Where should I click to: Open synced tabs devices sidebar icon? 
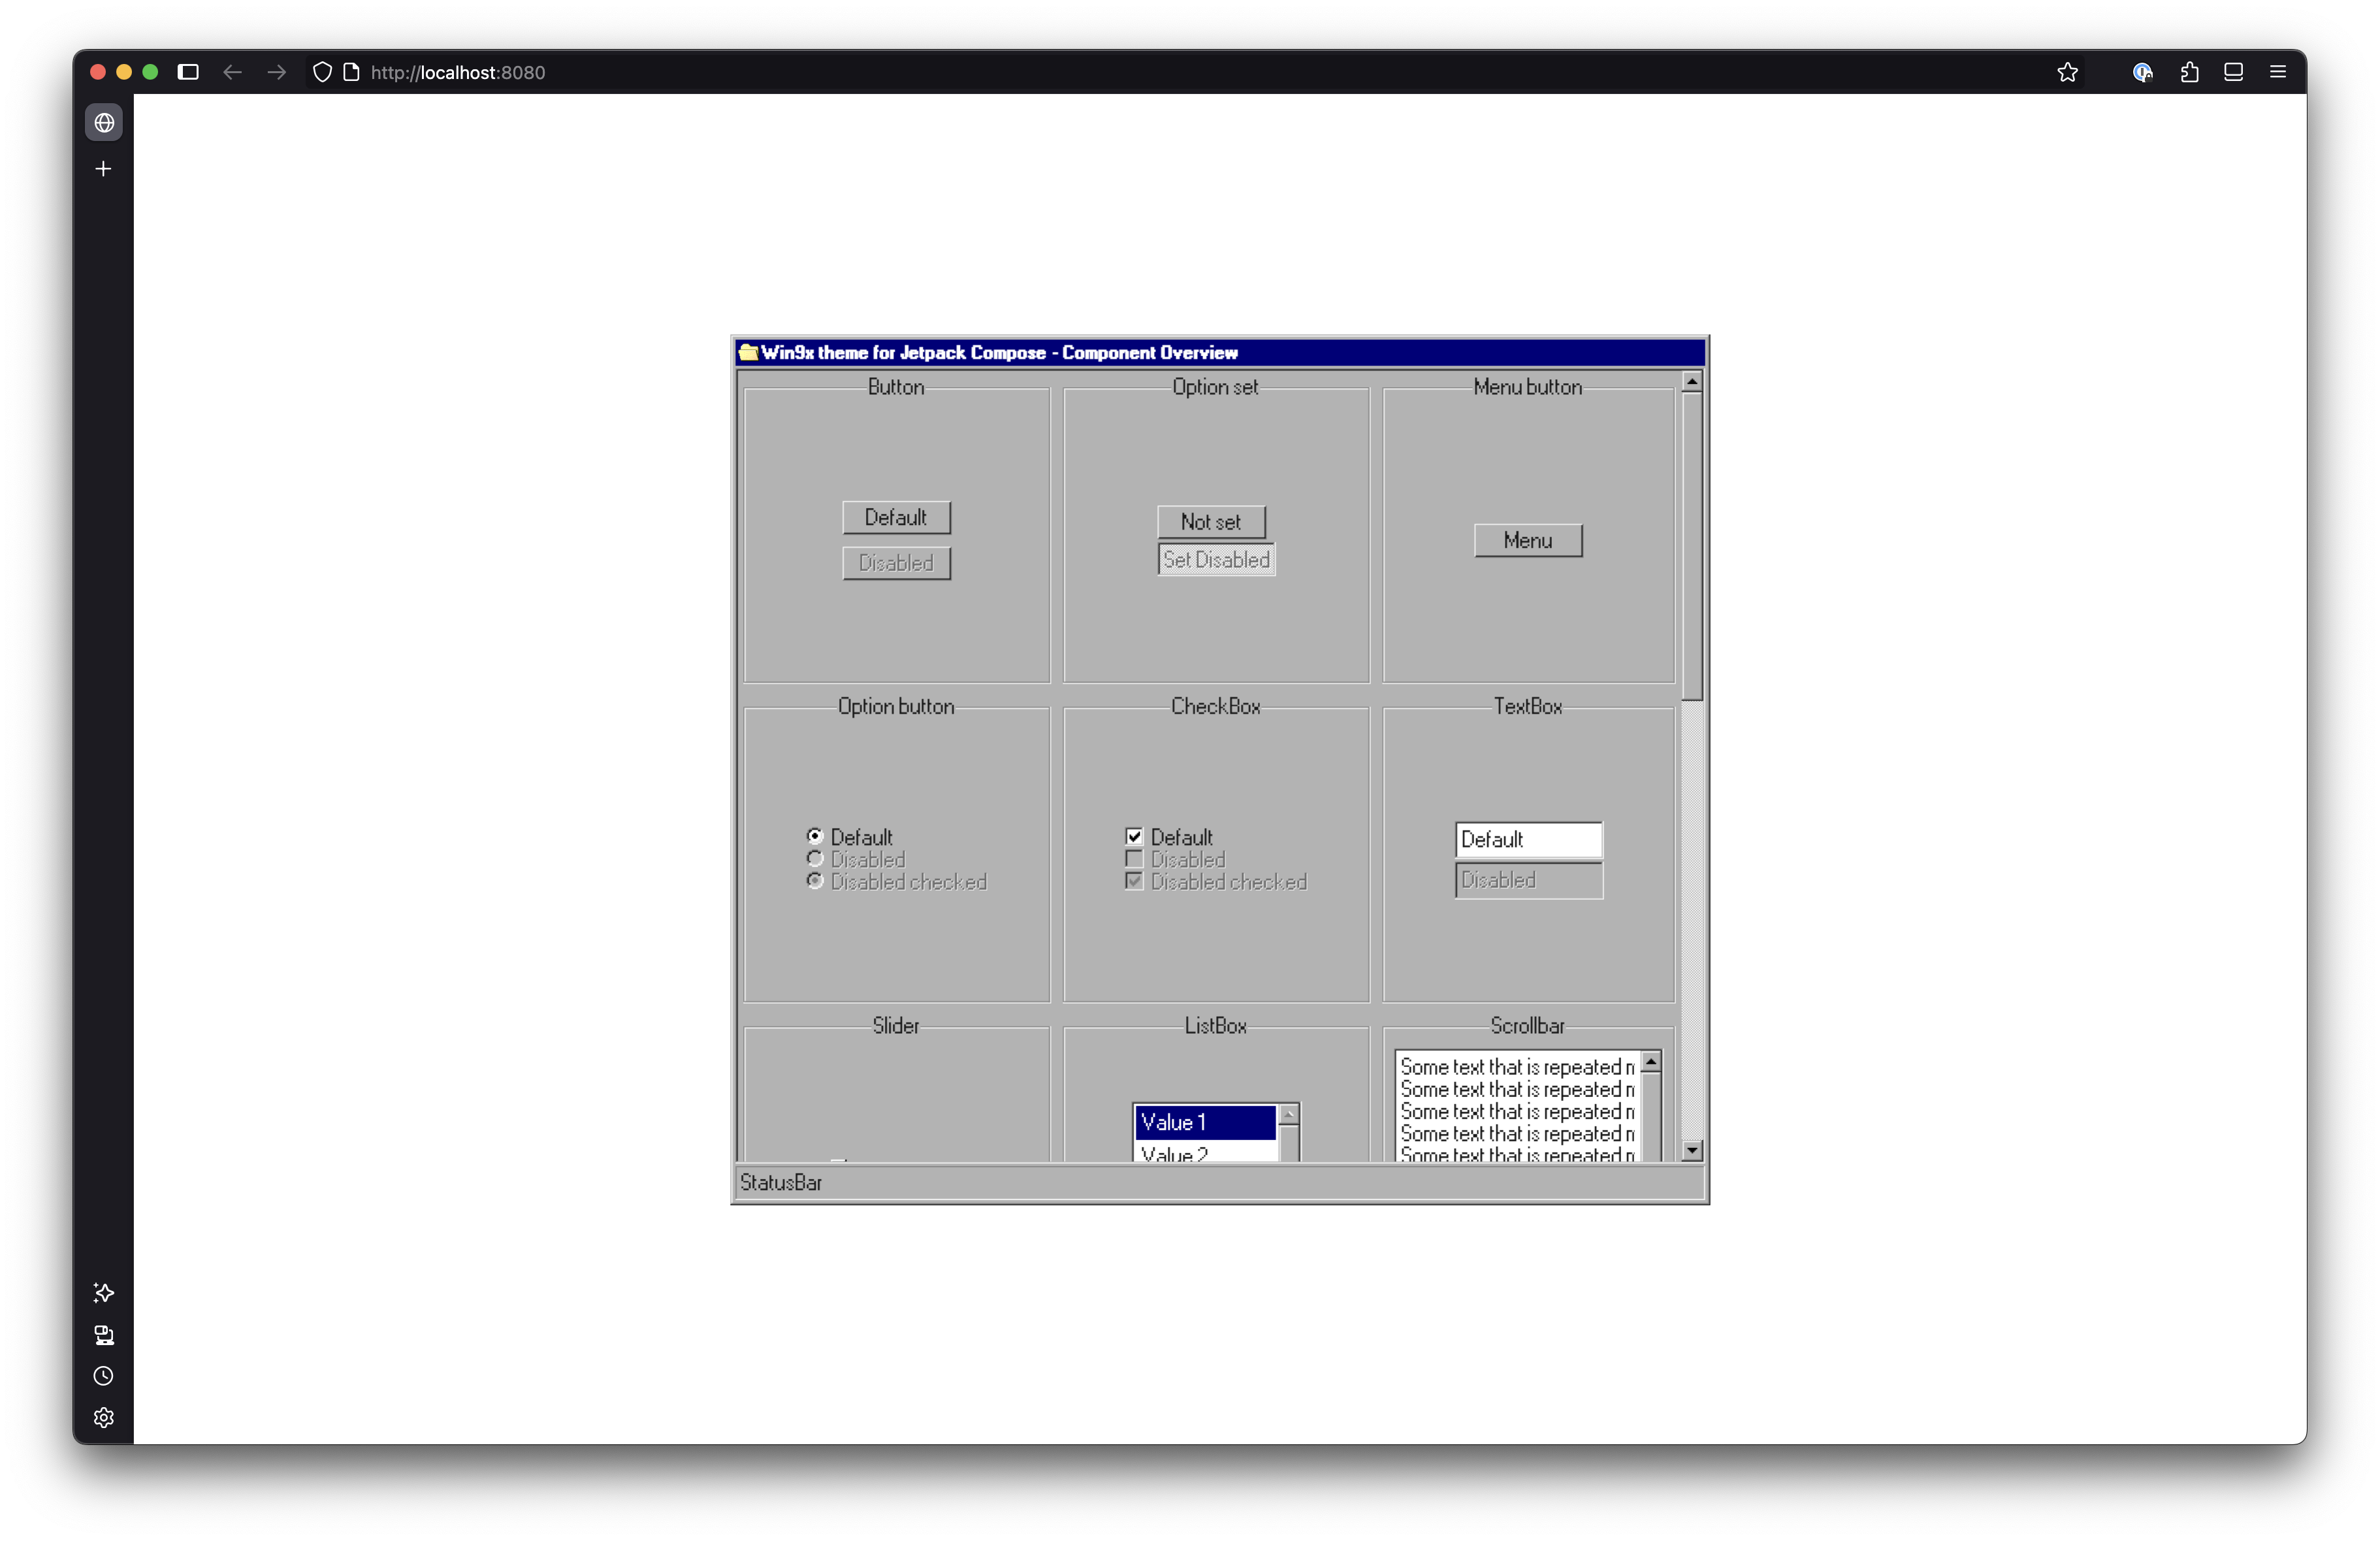(103, 1335)
